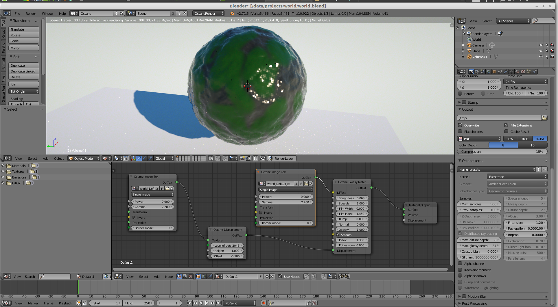
Task: Click the Camera icon in the outliner
Action: coord(469,45)
